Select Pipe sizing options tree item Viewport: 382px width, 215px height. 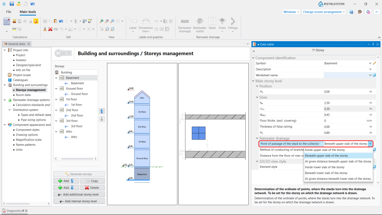click(x=33, y=120)
